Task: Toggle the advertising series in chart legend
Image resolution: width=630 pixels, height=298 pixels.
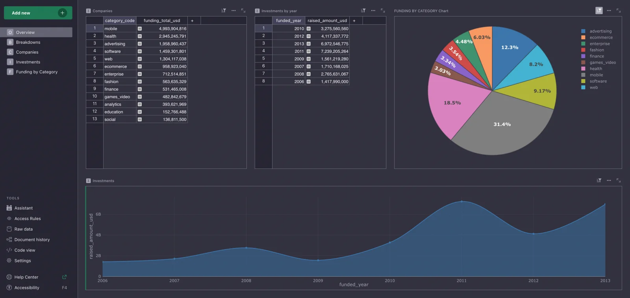Action: pyautogui.click(x=600, y=31)
